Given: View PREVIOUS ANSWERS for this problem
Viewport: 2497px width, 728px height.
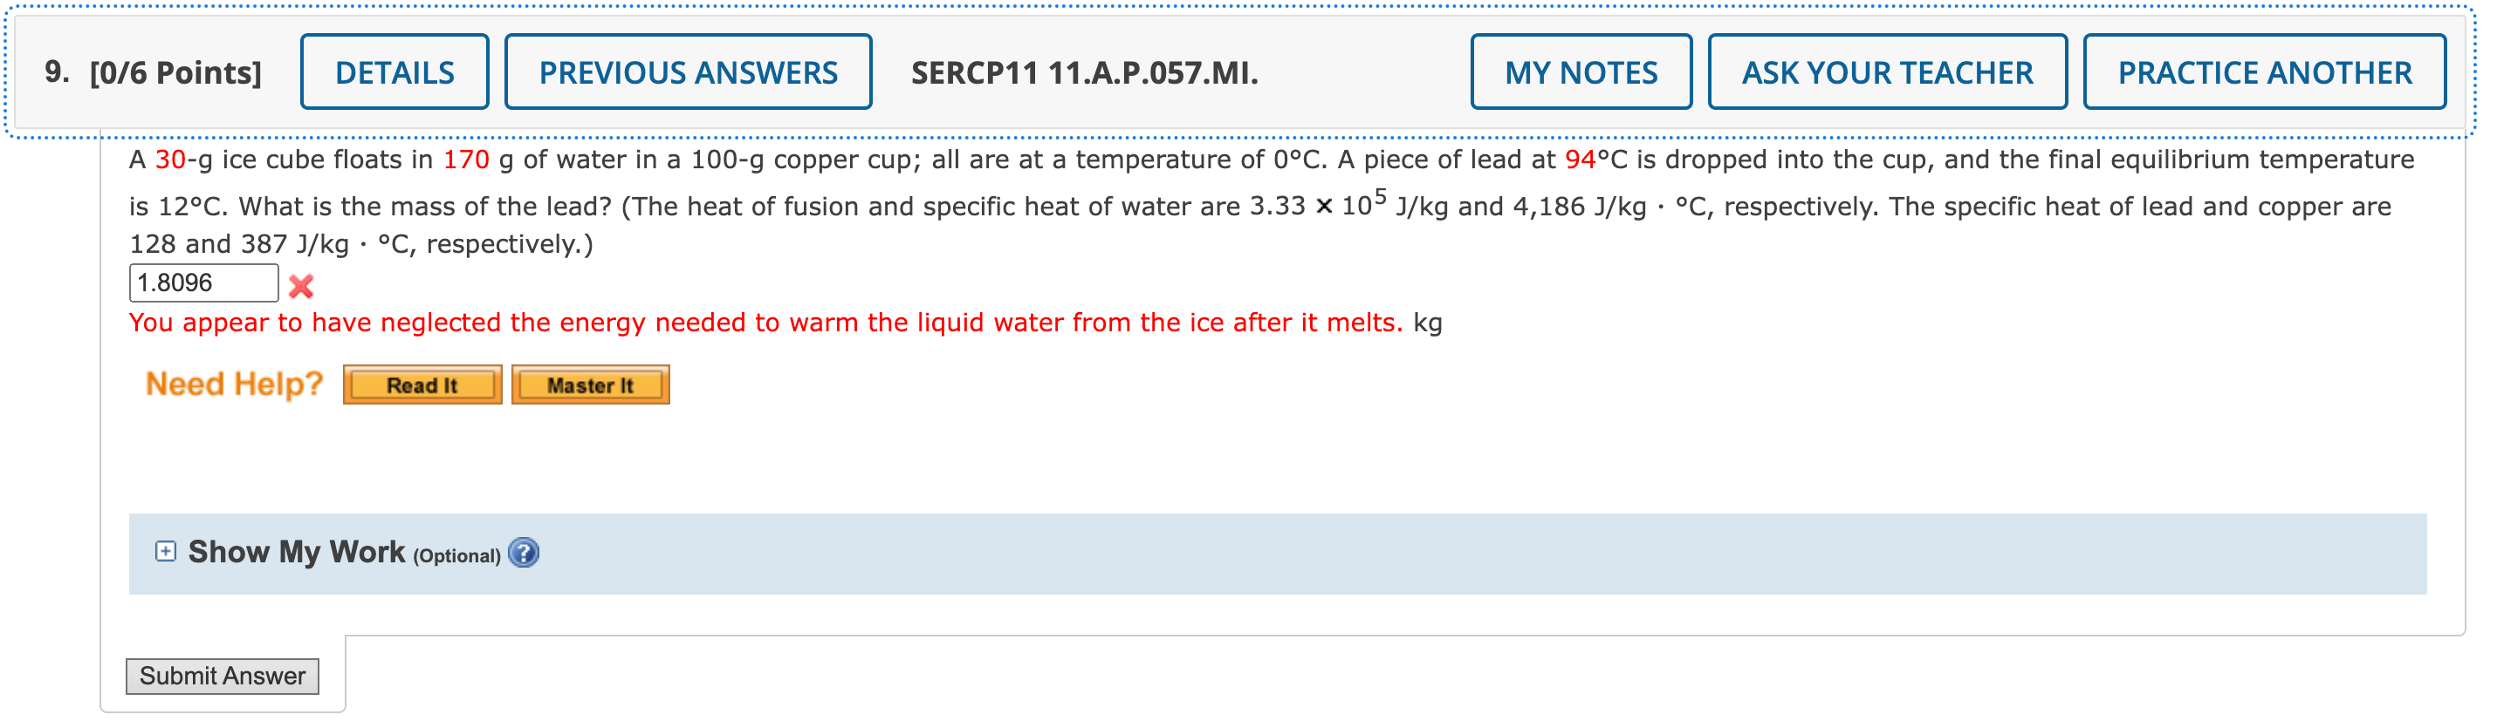Looking at the screenshot, I should click(689, 71).
